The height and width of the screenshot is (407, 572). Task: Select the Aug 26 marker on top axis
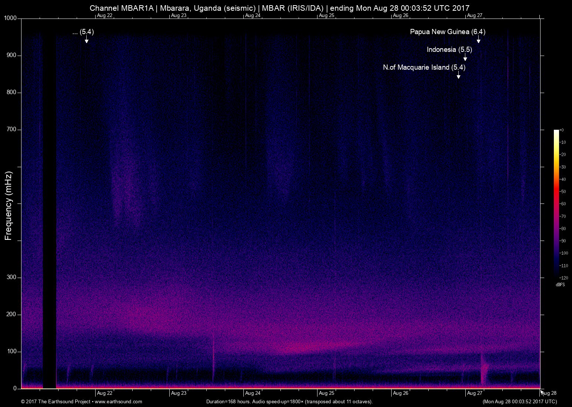400,16
